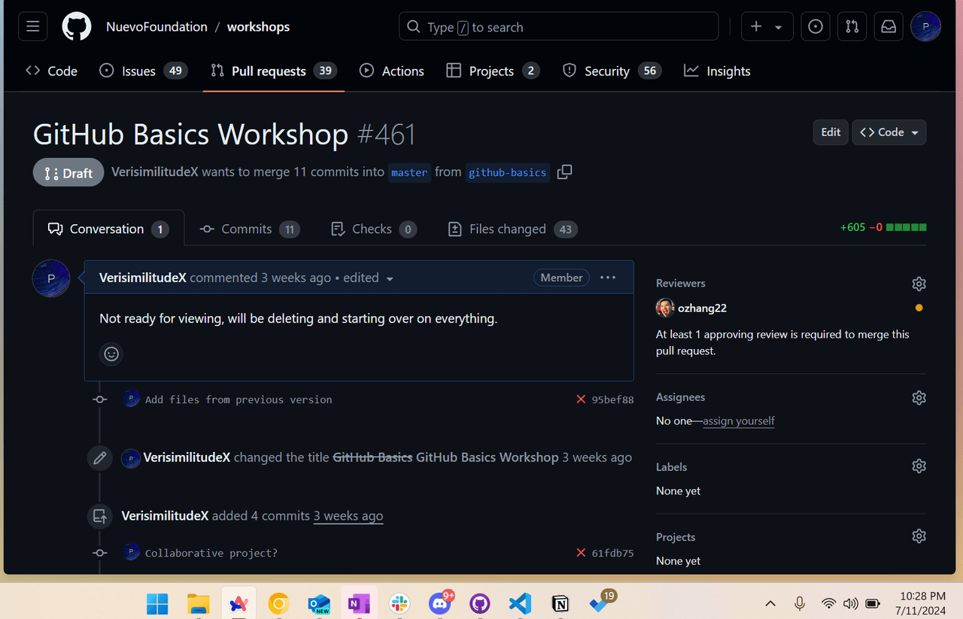Add an emoji reaction to comment
Screen dimensions: 963x619
pyautogui.click(x=111, y=353)
